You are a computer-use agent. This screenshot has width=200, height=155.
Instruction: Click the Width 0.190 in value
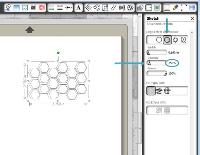[173, 53]
